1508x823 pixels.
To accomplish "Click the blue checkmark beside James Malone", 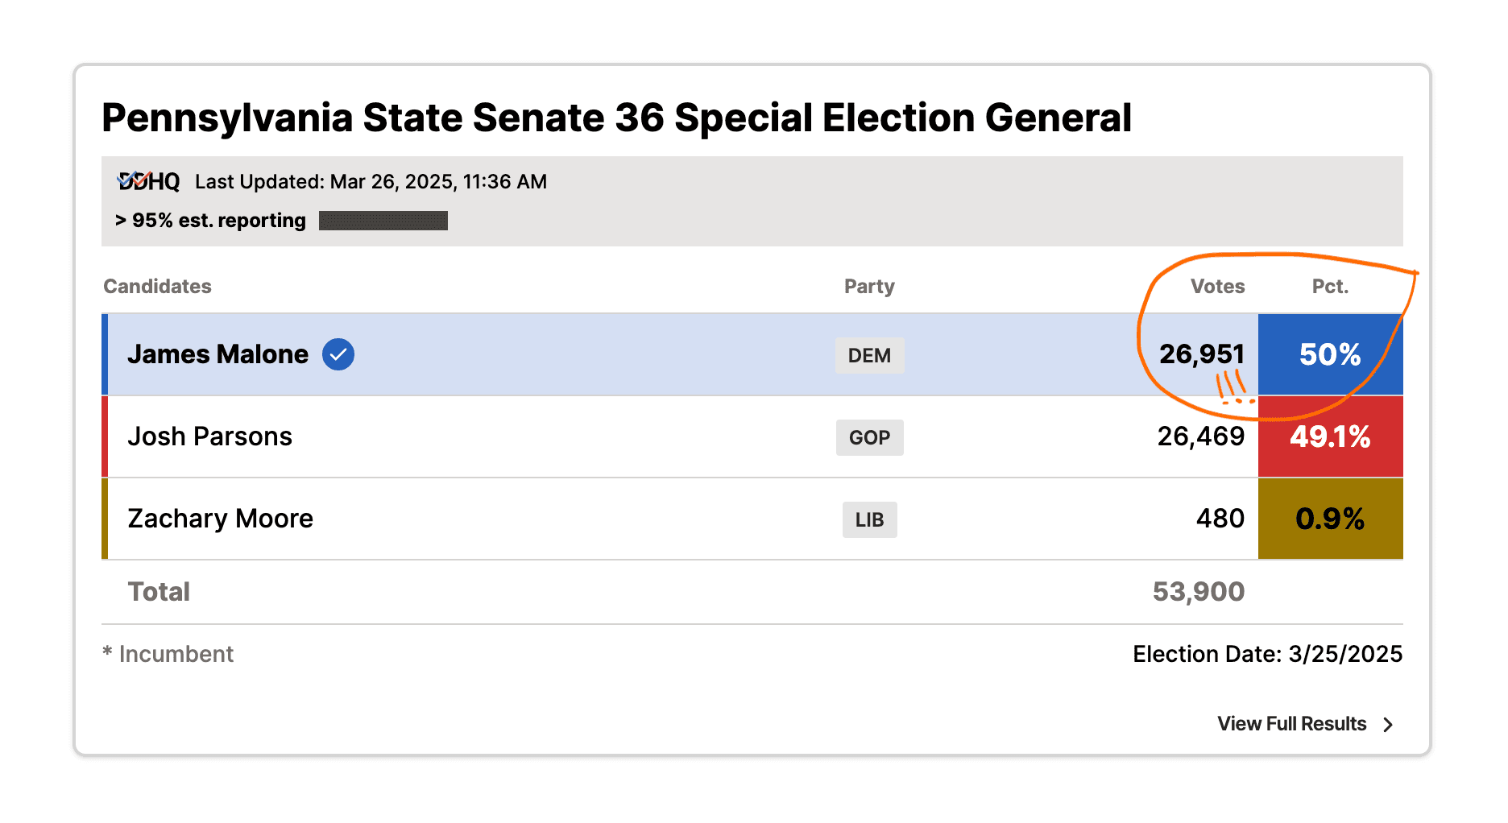I will click(x=338, y=354).
